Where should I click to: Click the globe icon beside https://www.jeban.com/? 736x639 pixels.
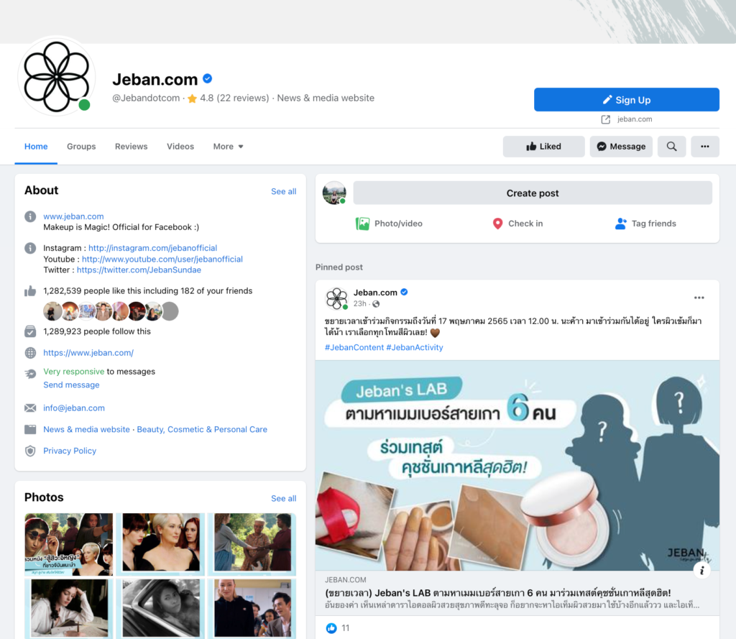coord(30,353)
